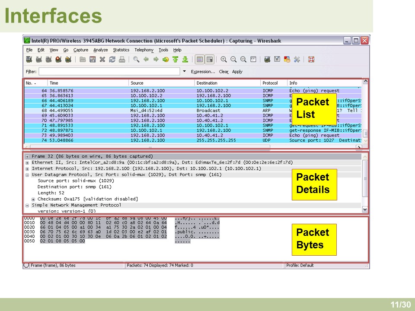Click the reload capture file icon
415x311 pixels.
pos(112,60)
